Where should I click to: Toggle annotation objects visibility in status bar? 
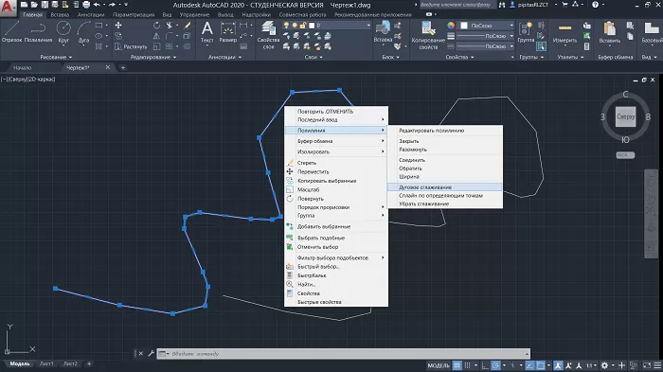tap(558, 365)
